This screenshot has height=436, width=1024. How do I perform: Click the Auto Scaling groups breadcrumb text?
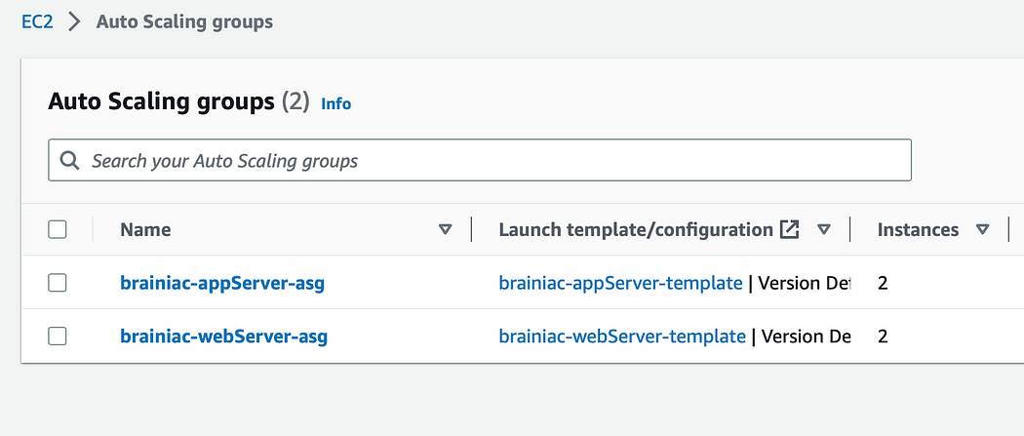(x=185, y=22)
